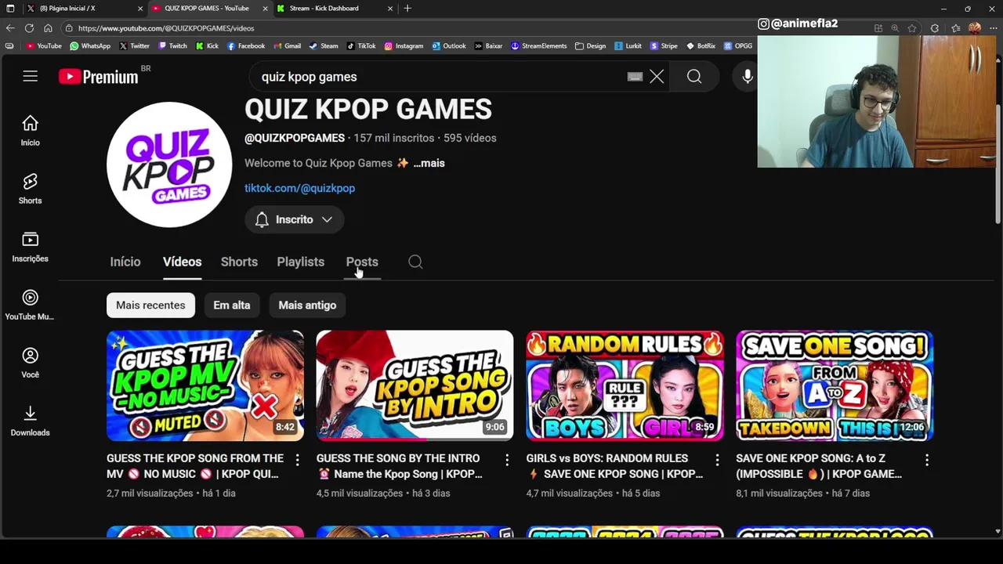
Task: Open the Twitch bookmark
Action: point(172,46)
